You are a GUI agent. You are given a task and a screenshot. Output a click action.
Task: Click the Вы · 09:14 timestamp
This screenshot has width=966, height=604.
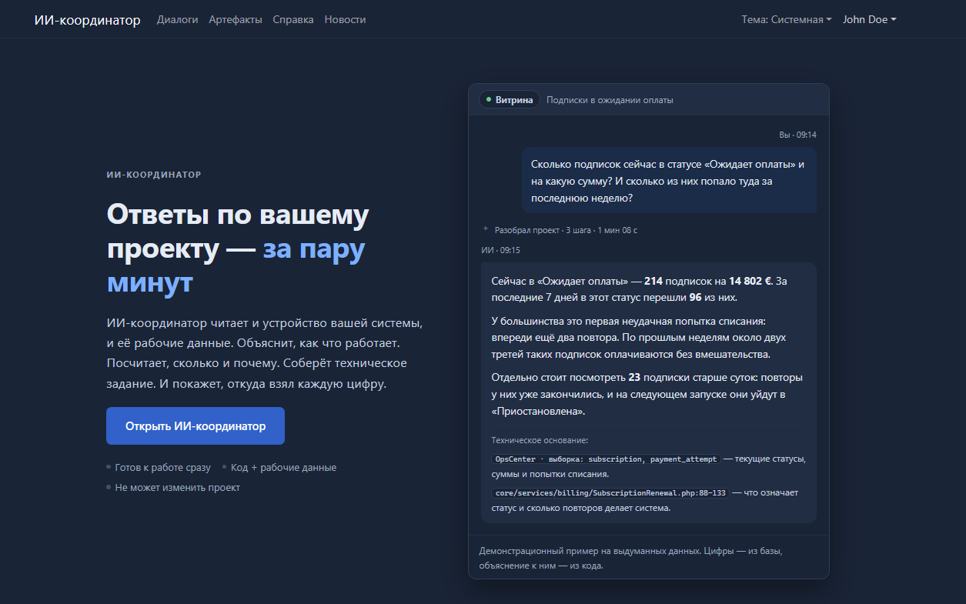coord(797,135)
